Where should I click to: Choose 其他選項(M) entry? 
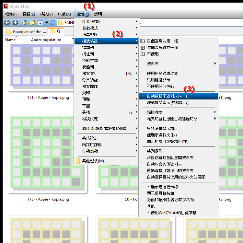[106, 161]
